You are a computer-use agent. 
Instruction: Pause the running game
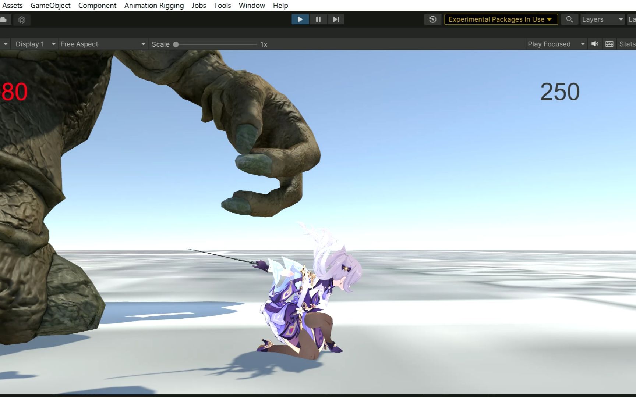point(318,19)
